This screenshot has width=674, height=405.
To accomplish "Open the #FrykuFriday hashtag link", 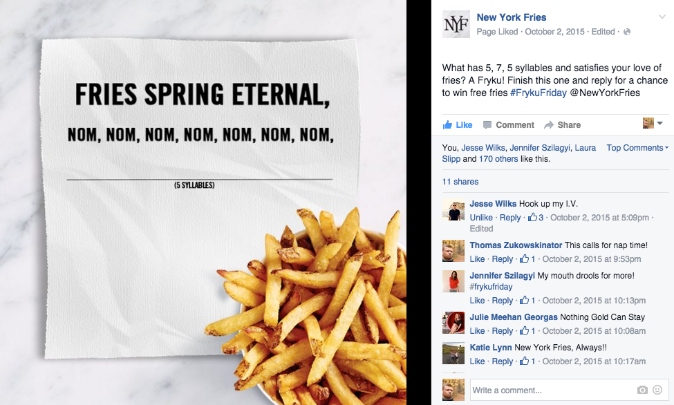I will [x=539, y=93].
